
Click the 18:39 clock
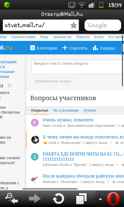click(x=115, y=5)
